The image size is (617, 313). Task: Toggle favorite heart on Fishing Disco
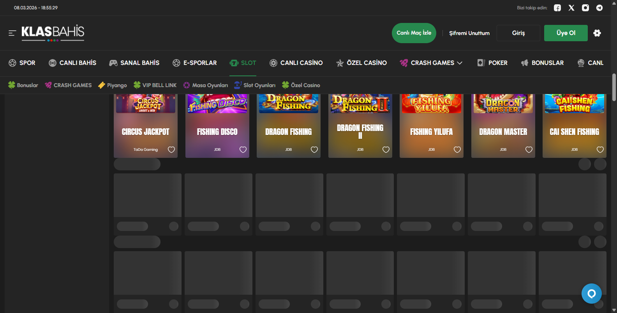(243, 150)
